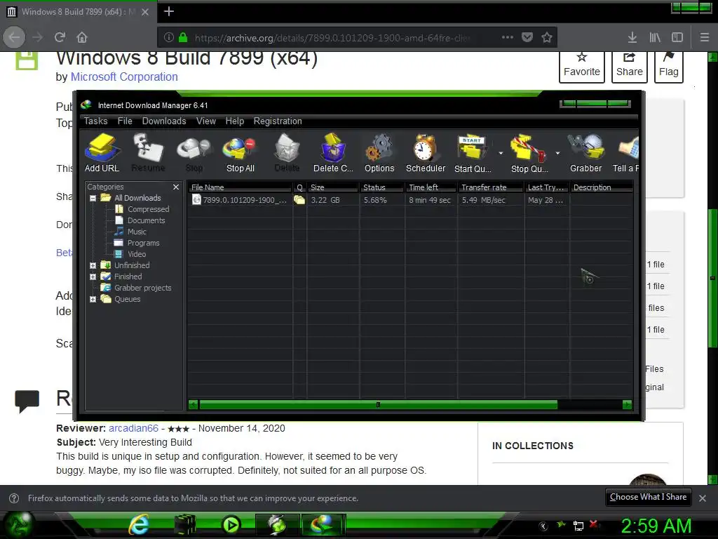
Task: Close the Categories panel
Action: point(176,187)
